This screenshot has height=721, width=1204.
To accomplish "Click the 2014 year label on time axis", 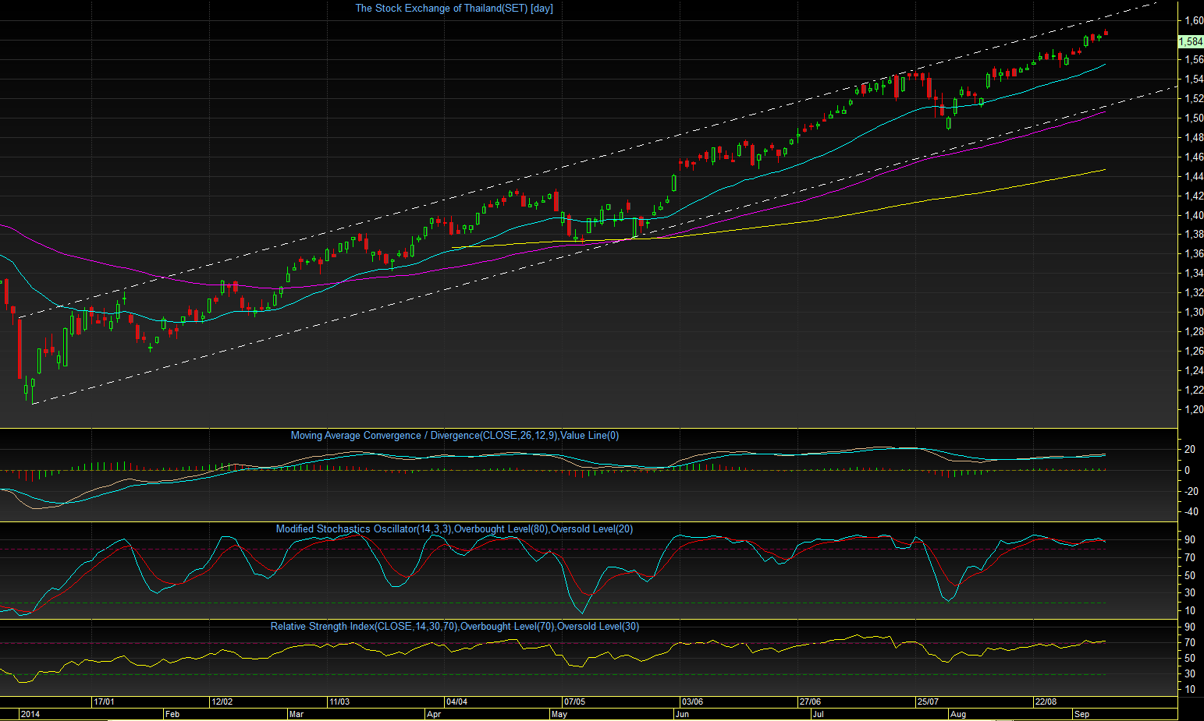I will [30, 715].
